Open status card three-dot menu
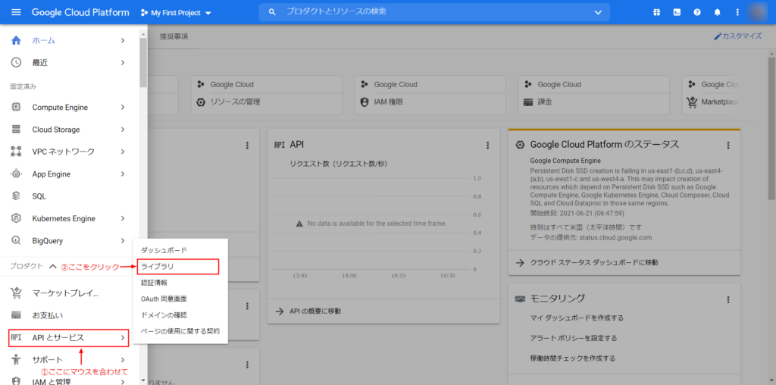 point(728,145)
